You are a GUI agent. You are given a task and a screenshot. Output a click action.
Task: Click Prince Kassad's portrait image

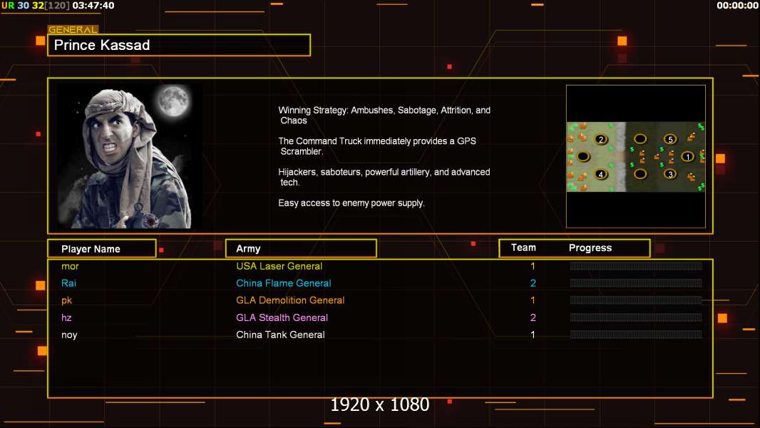[x=130, y=156]
